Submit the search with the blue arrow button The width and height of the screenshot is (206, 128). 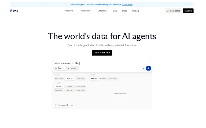148,68
